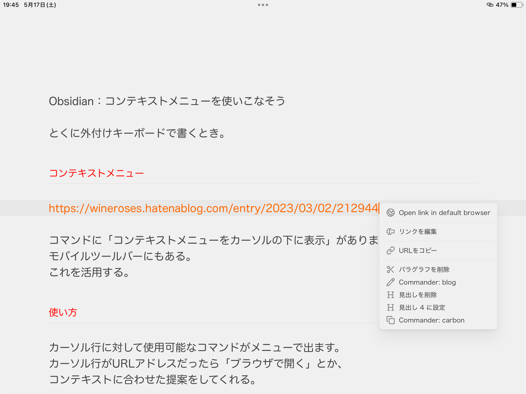The width and height of the screenshot is (526, 394).
Task: Click the line starting コマンドに「コンテキストメニューを
Action: pos(214,240)
